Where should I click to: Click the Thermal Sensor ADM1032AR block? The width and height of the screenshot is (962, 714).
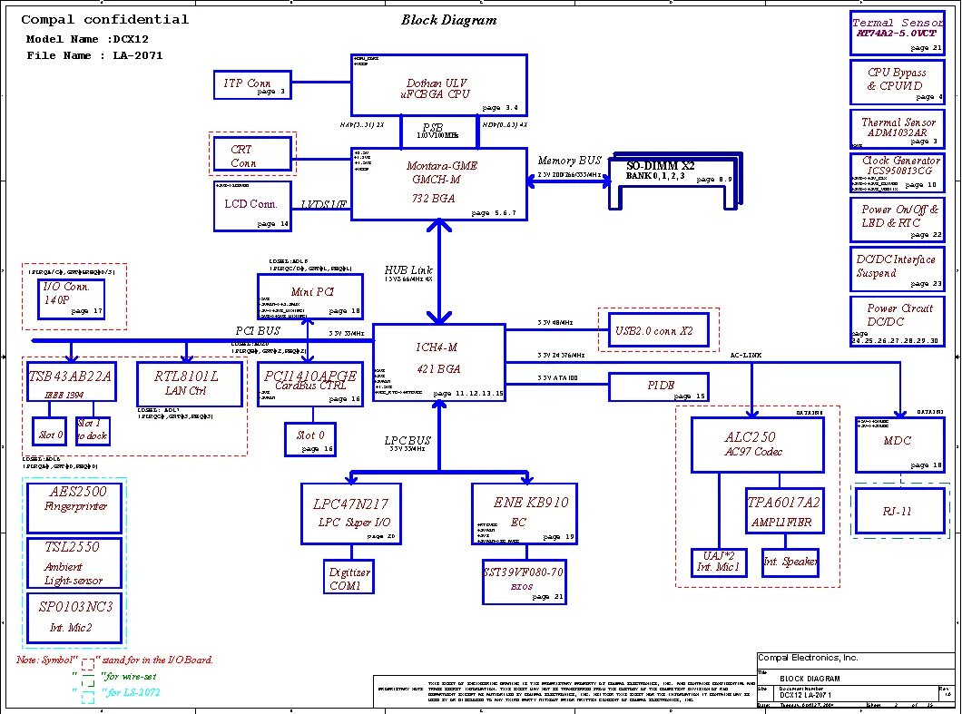[897, 129]
